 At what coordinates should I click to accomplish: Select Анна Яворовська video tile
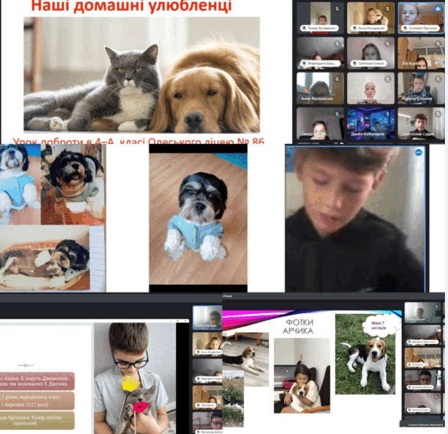[320, 88]
